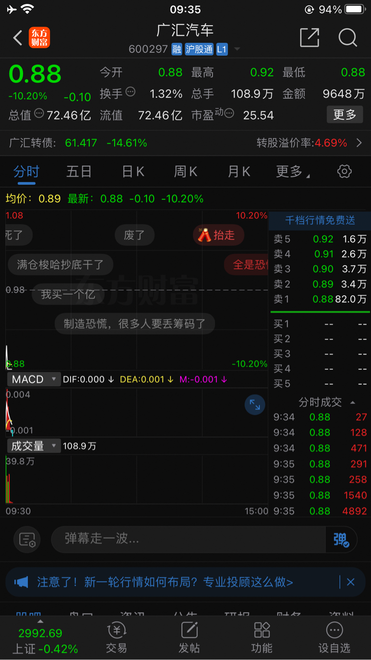Open the 上证 index ticker
The image size is (371, 660).
(45, 640)
